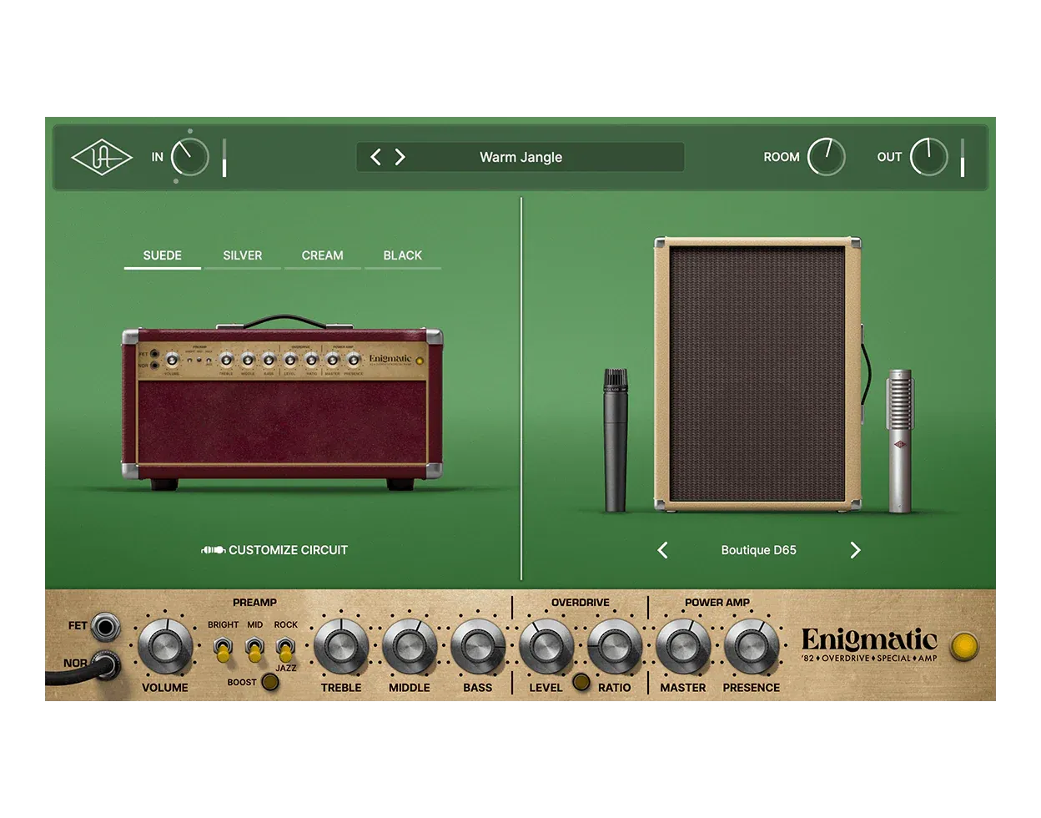Screen dimensions: 1041x818
Task: Click the overdrive LEVEL knob
Action: coord(546,647)
